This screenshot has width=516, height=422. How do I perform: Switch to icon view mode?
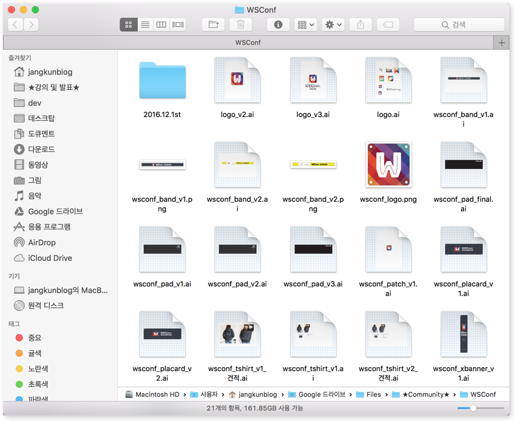coord(128,24)
